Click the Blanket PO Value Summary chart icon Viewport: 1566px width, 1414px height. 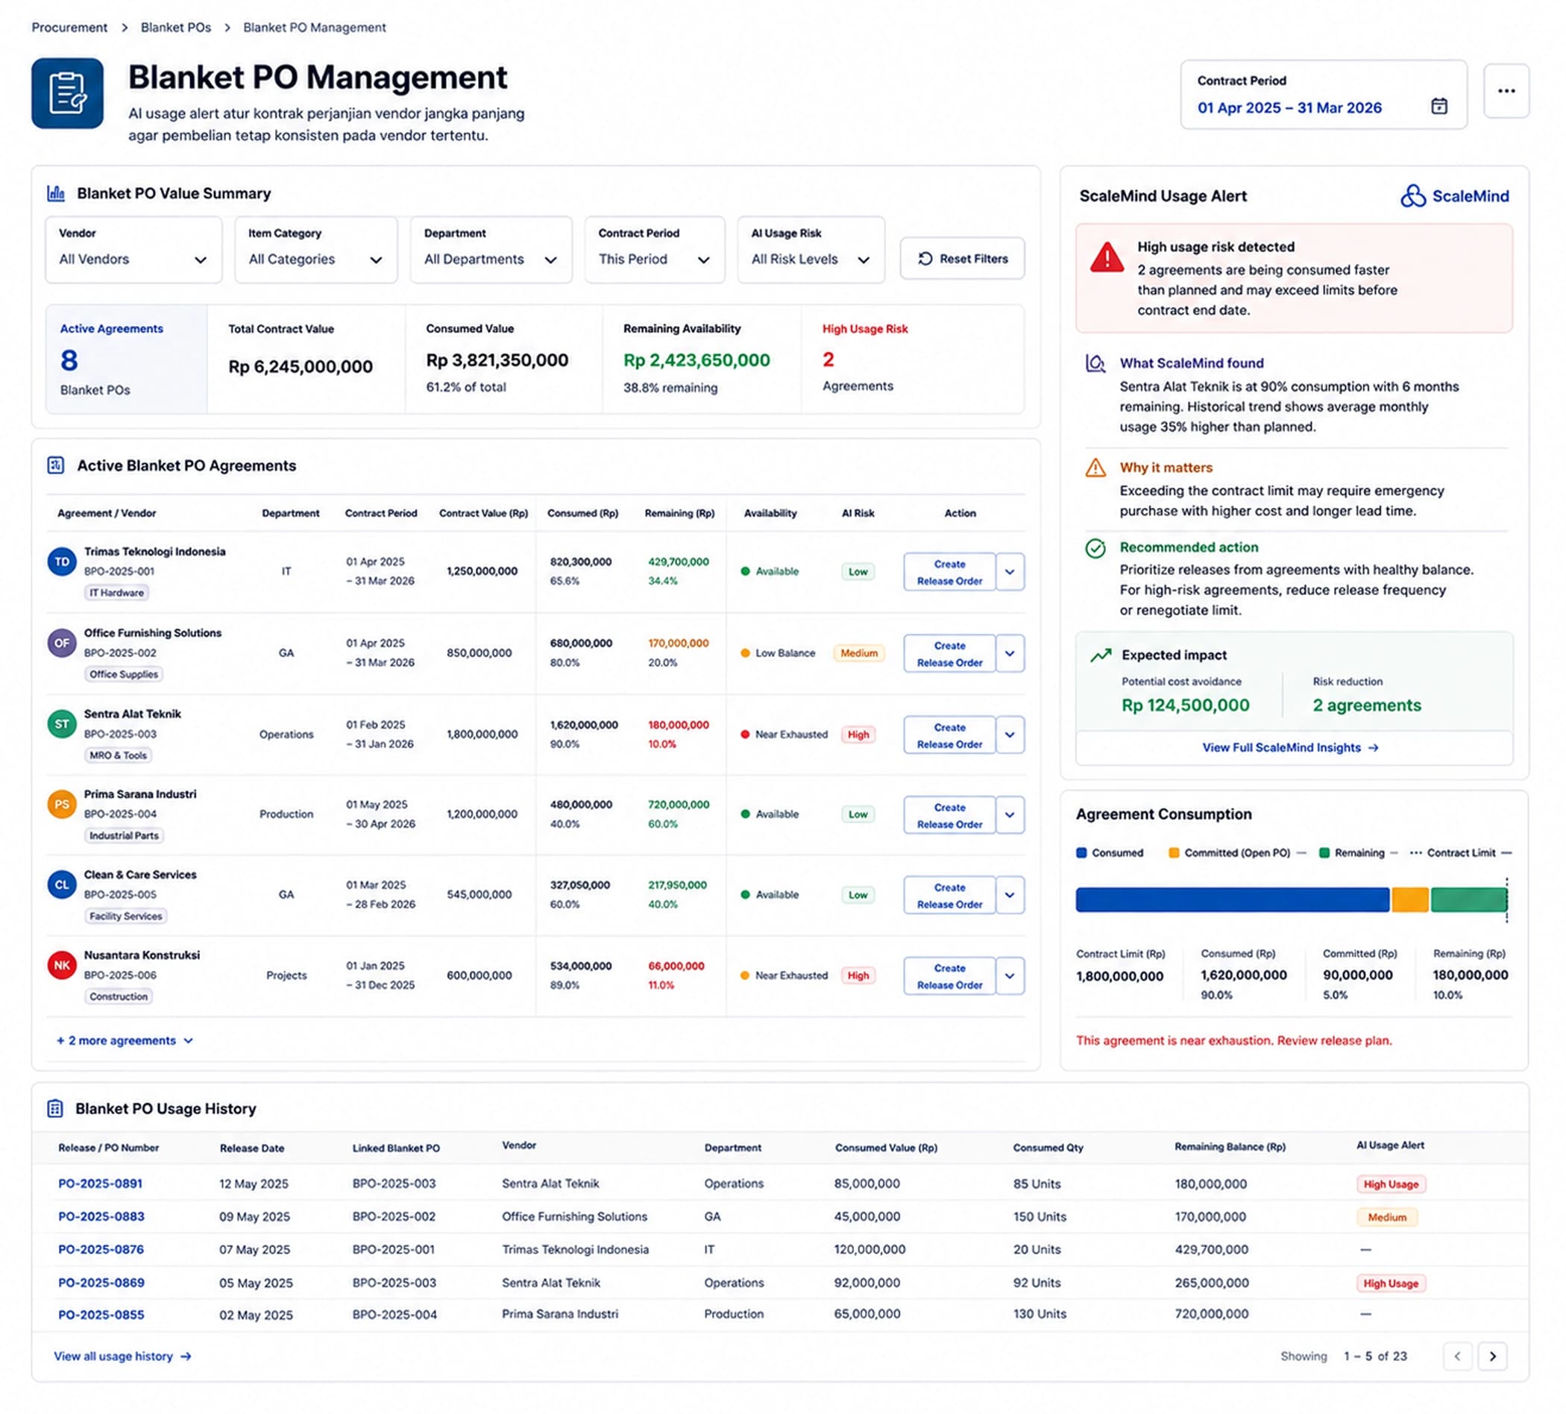pos(56,192)
